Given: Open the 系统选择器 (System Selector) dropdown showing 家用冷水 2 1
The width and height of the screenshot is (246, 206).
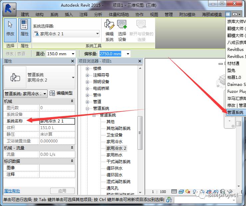Looking at the screenshot, I should 66,34.
